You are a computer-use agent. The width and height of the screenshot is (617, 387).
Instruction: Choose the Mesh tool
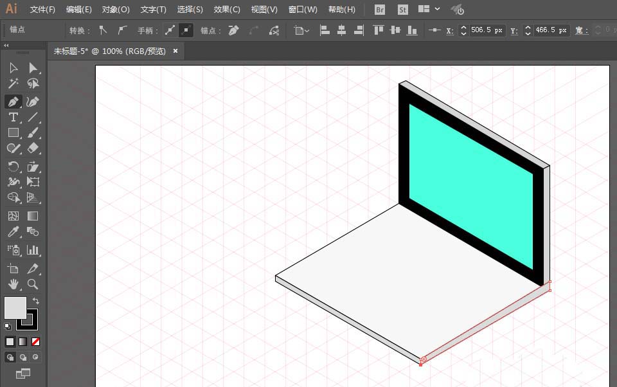13,216
